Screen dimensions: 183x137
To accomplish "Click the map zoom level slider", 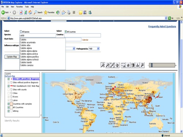I will tap(162, 65).
